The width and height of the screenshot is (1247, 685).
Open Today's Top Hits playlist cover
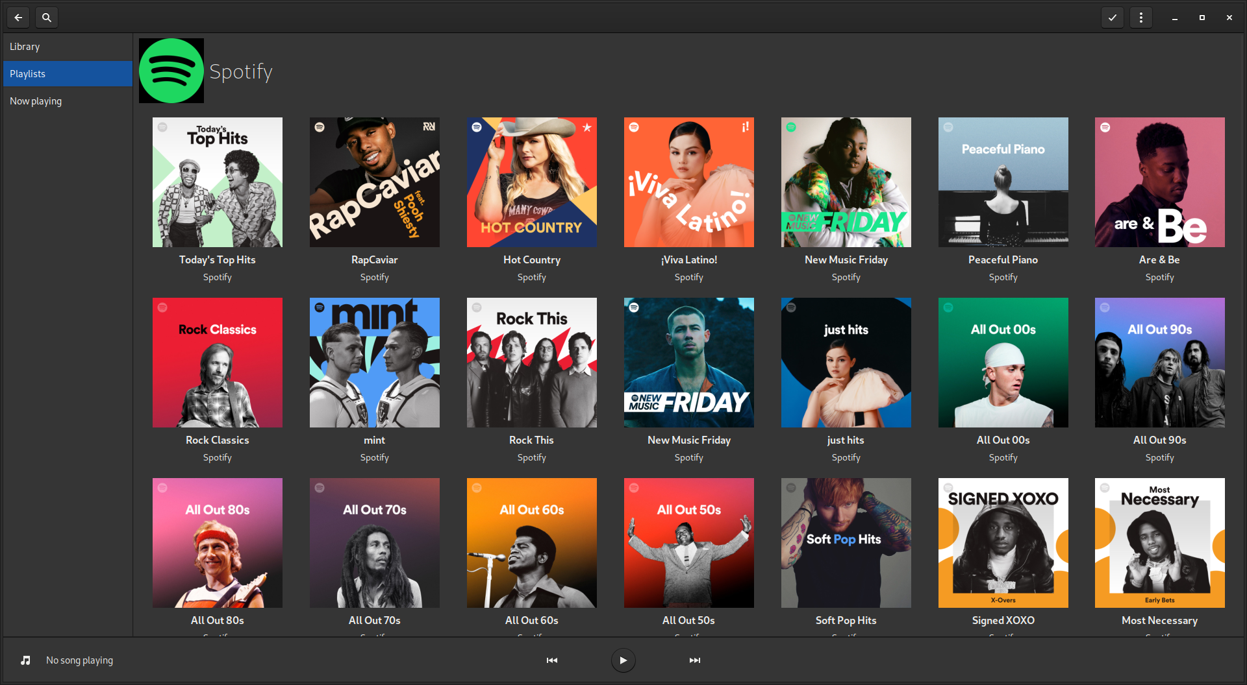218,182
